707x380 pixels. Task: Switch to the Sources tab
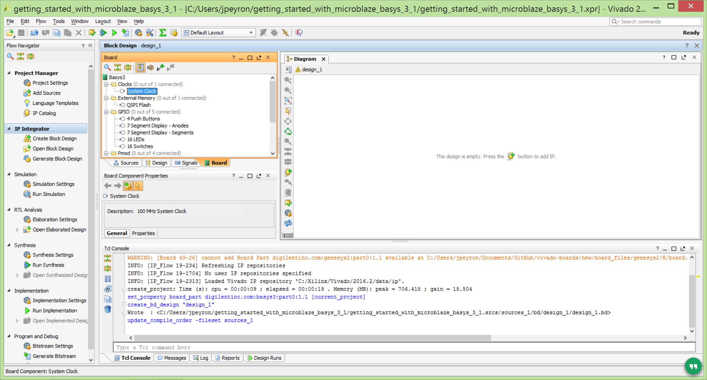(126, 163)
